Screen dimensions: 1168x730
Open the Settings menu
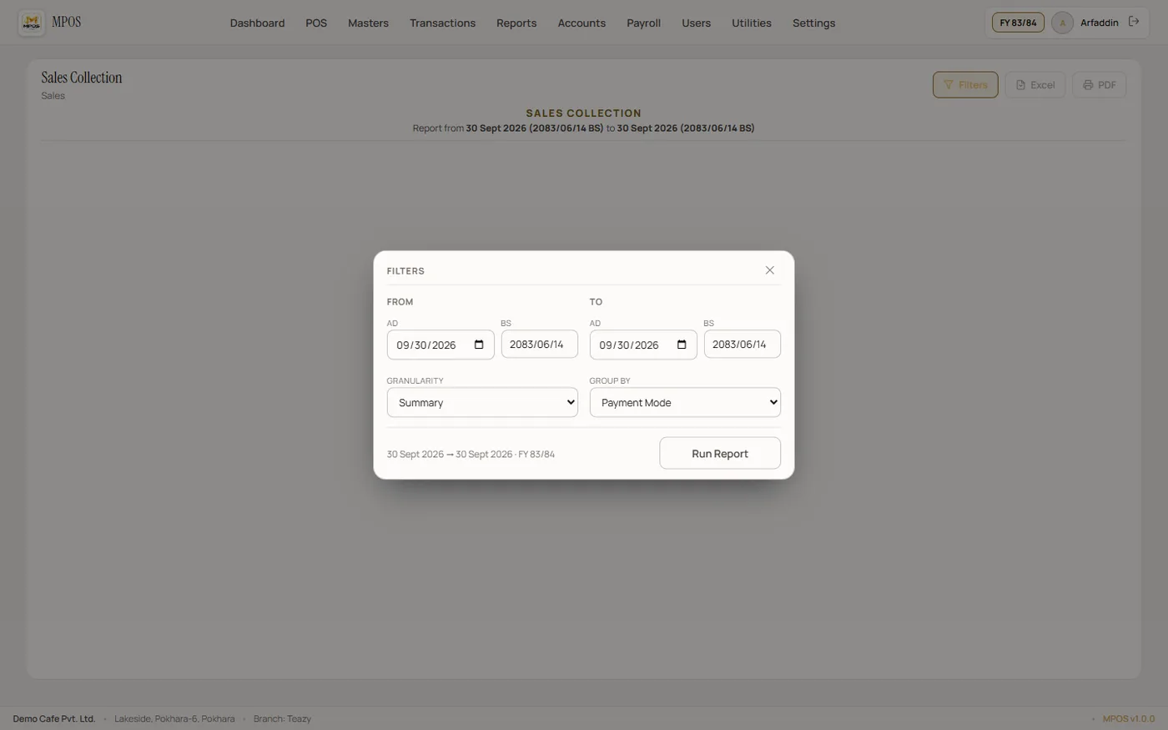[813, 23]
